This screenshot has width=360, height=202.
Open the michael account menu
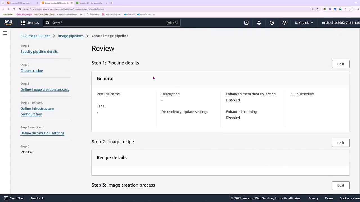341,23
